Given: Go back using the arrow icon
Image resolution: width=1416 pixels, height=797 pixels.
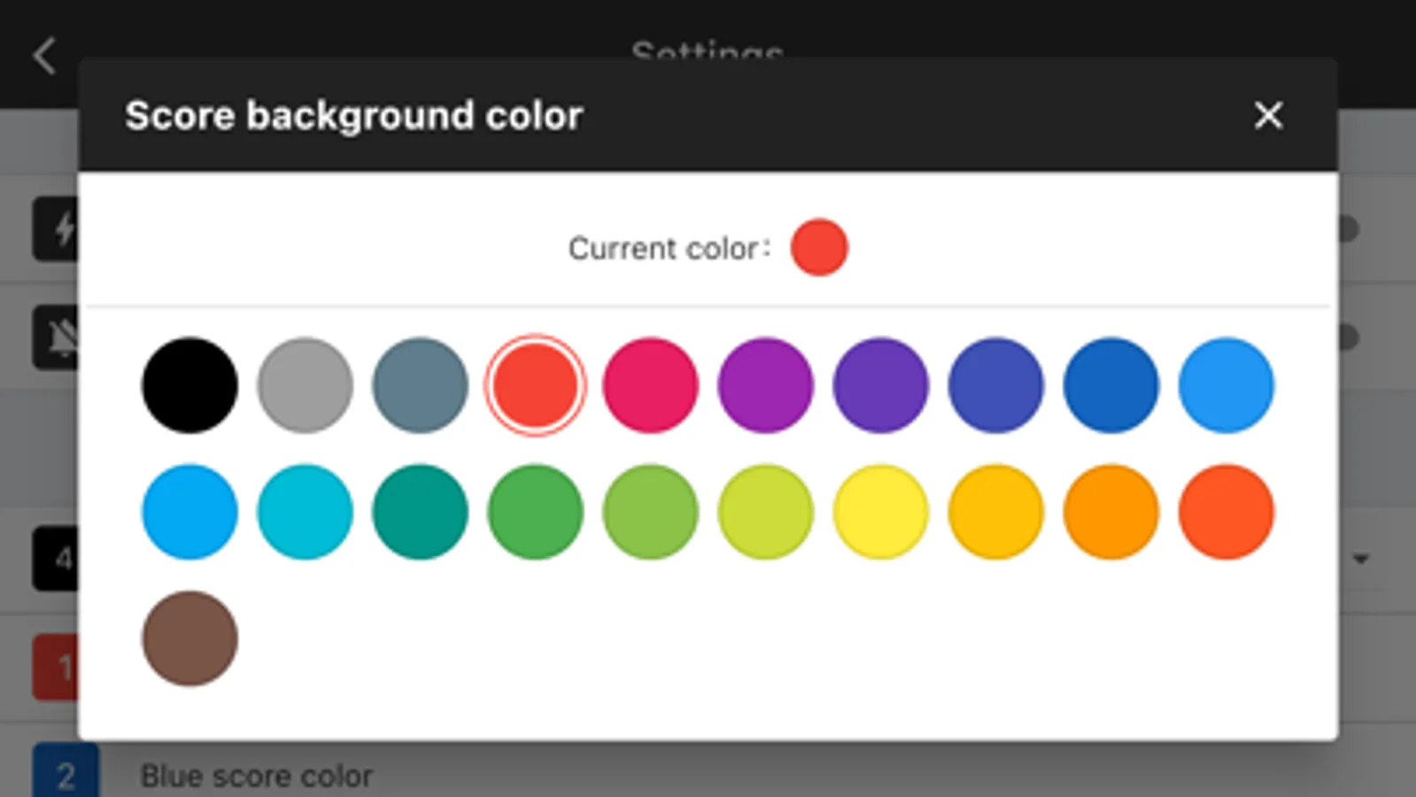Looking at the screenshot, I should click(x=44, y=56).
